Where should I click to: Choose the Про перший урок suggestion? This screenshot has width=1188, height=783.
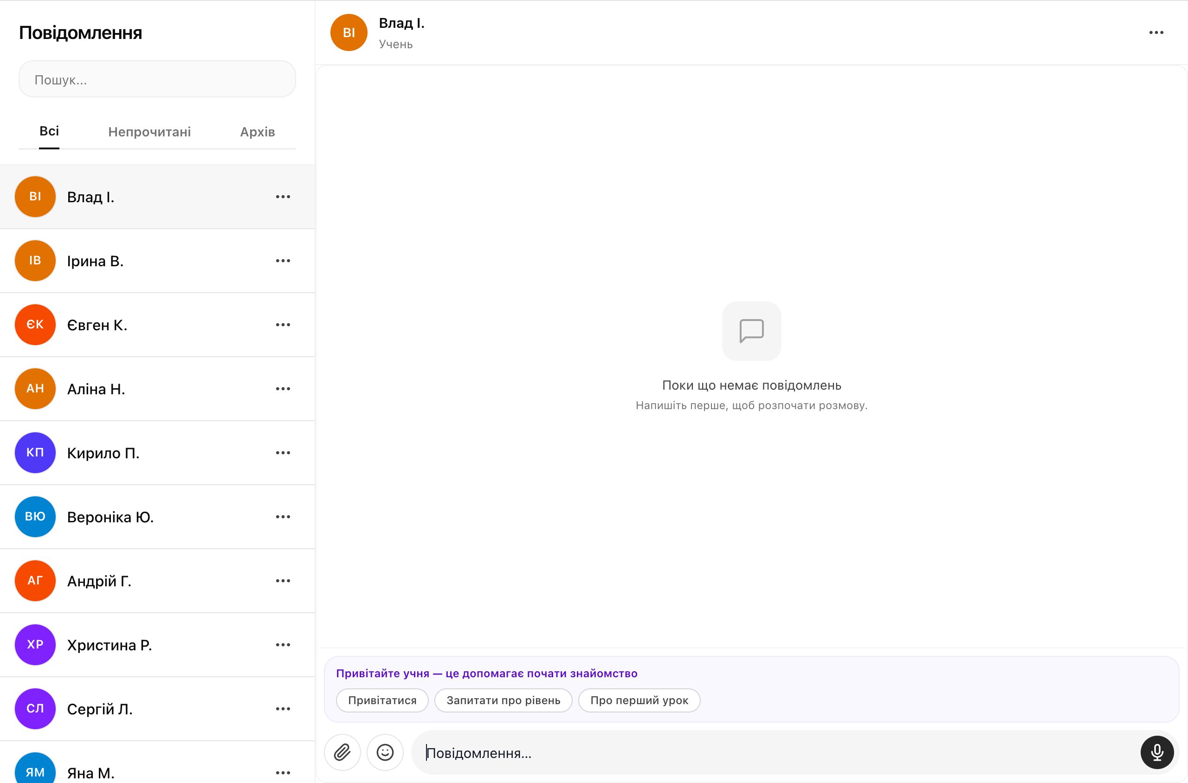click(639, 700)
